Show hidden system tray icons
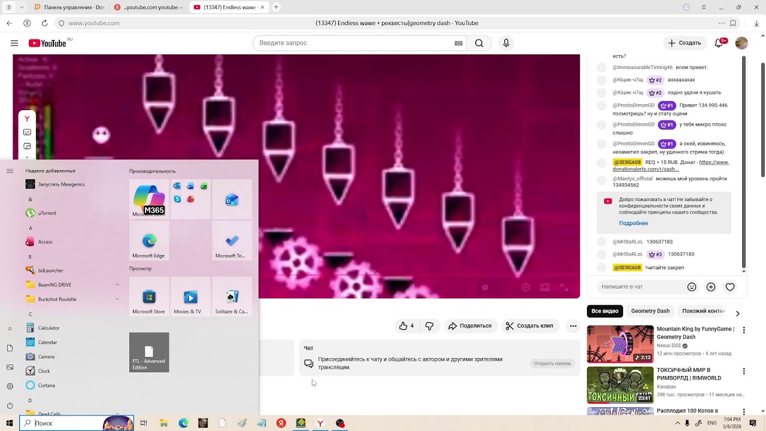 click(677, 423)
